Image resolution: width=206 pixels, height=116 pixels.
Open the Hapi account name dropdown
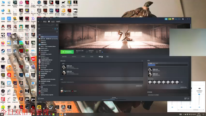click(177, 19)
